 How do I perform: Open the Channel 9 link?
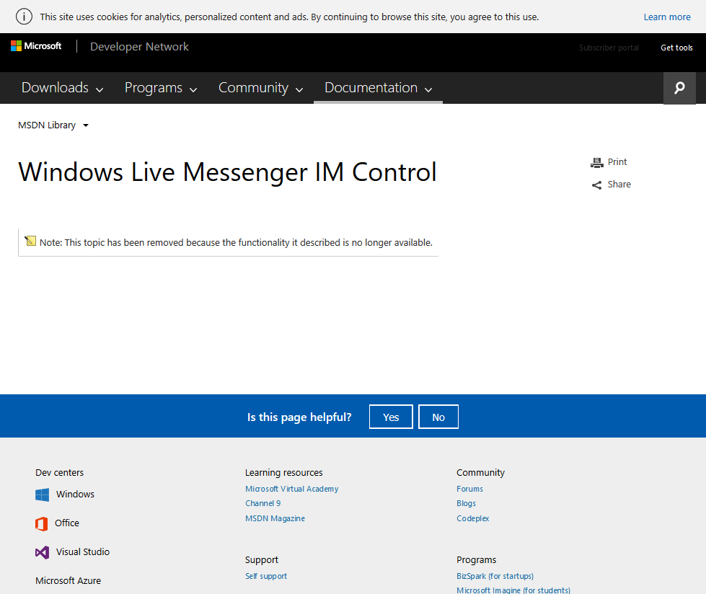click(x=263, y=503)
